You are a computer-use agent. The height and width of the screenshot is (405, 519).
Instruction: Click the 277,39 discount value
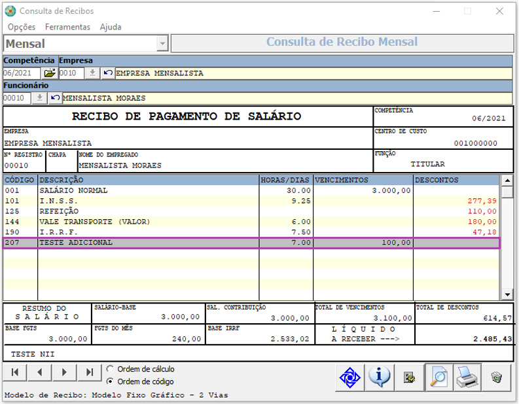(482, 201)
